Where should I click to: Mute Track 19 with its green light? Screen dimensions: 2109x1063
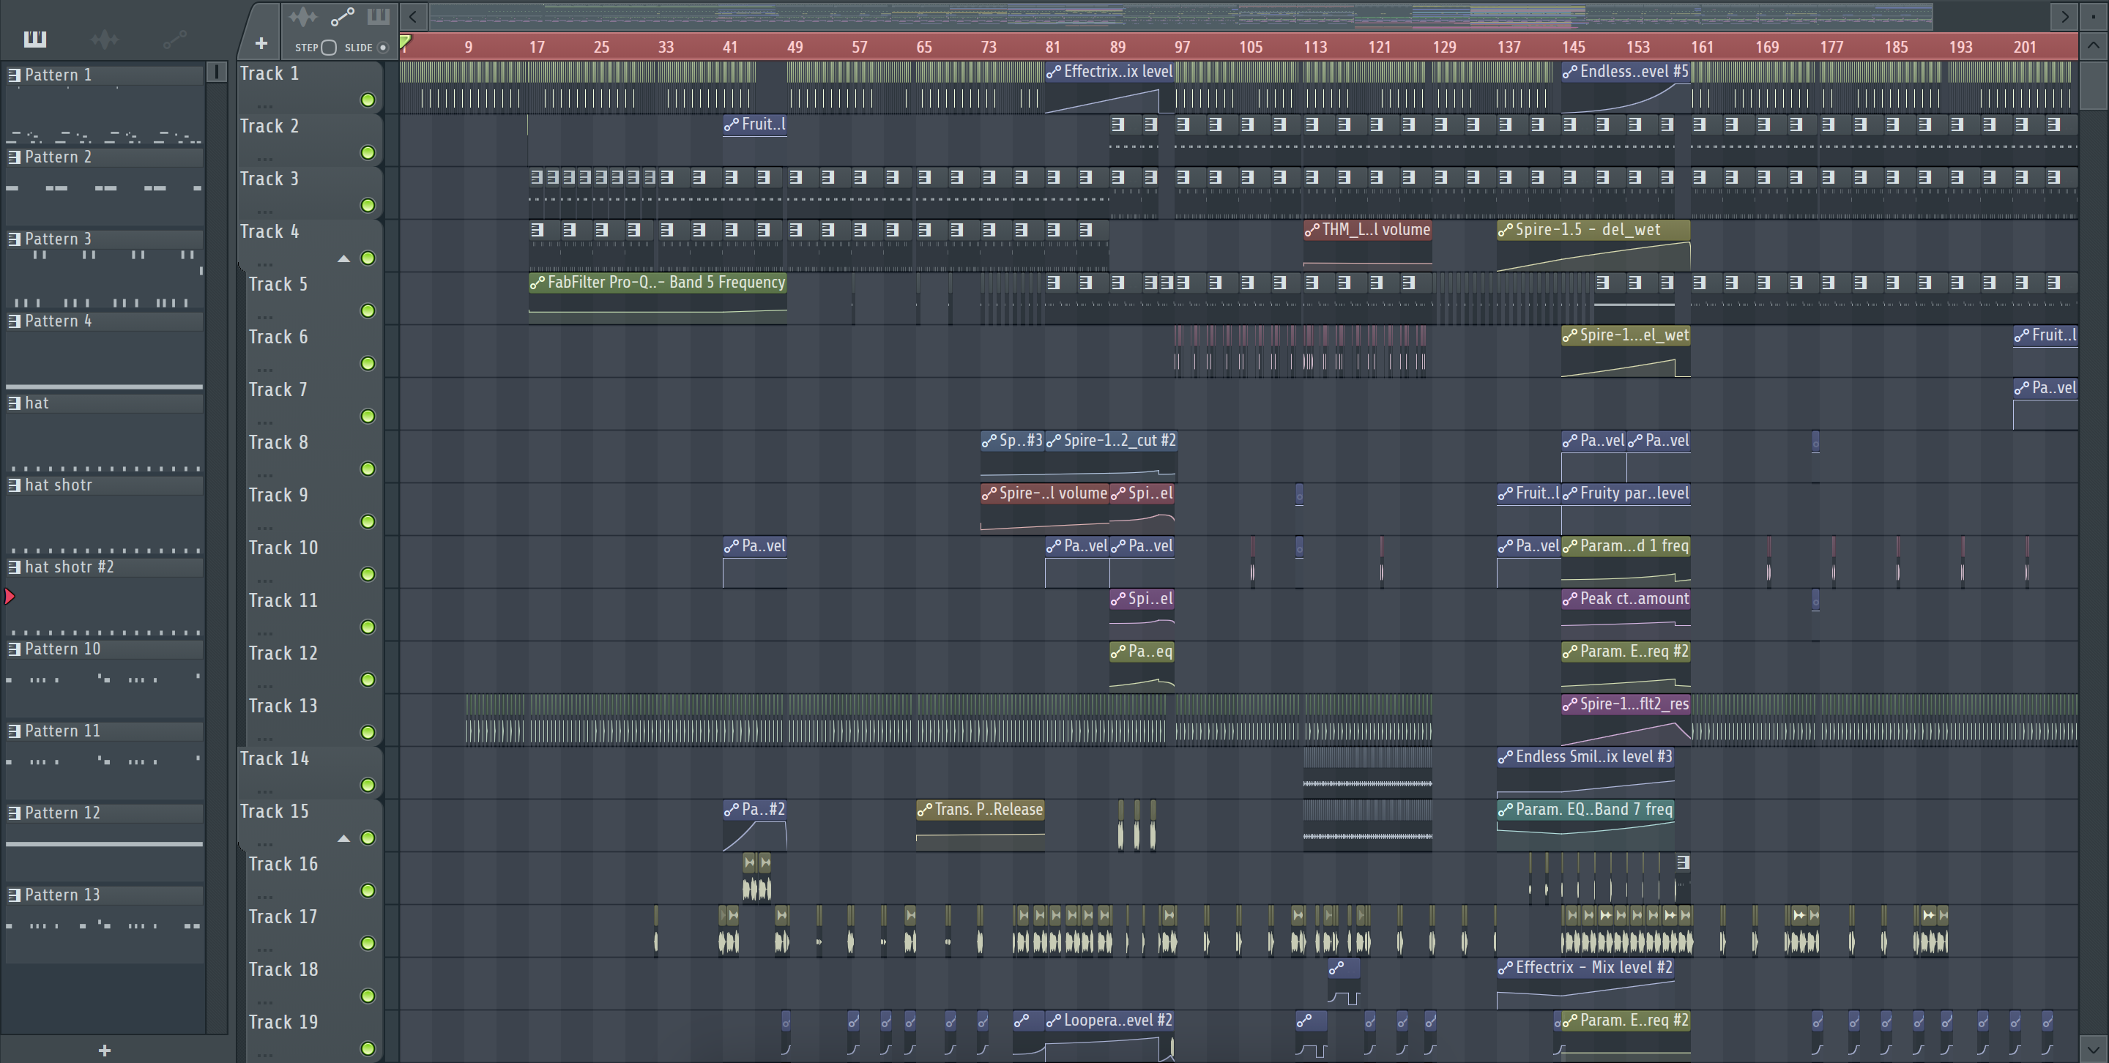coord(368,1048)
